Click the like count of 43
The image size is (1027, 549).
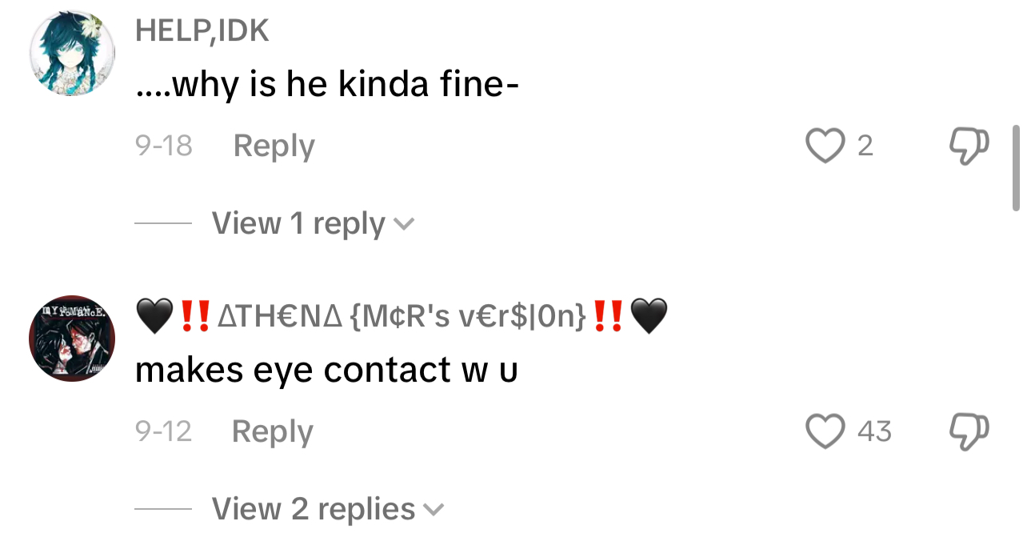click(x=873, y=432)
